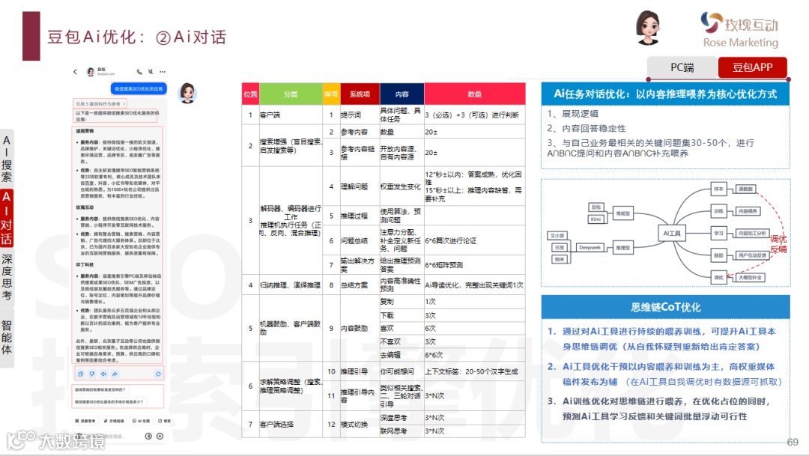This screenshot has width=809, height=456.
Task: Click the 文档阅读 chip above message box
Action: coord(114,421)
